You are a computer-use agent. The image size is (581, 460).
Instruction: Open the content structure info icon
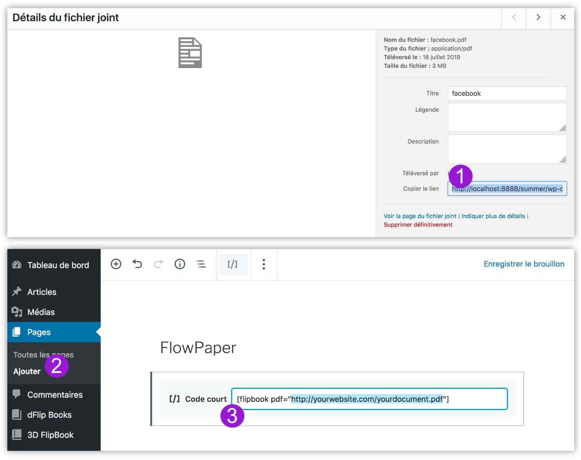click(180, 264)
